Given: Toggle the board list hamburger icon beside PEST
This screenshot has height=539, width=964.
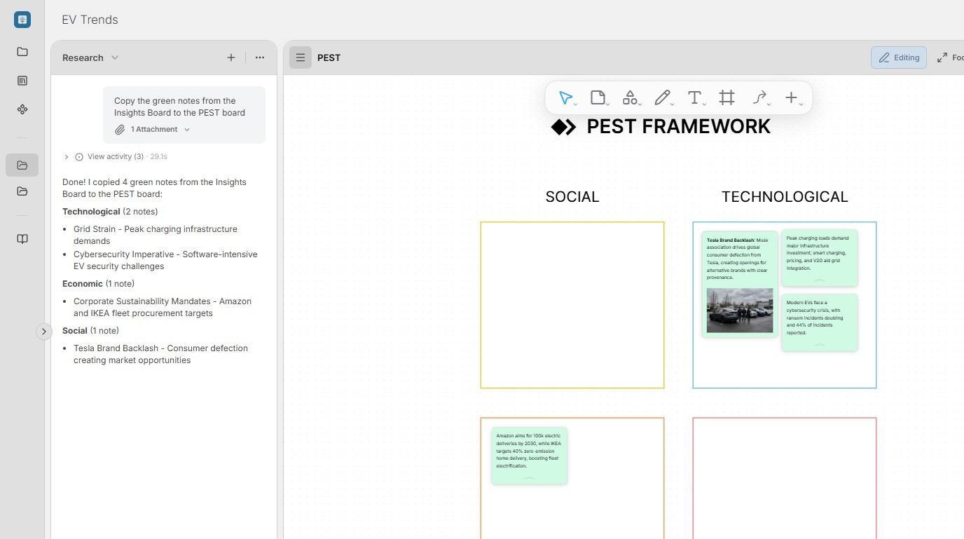Looking at the screenshot, I should (x=301, y=57).
